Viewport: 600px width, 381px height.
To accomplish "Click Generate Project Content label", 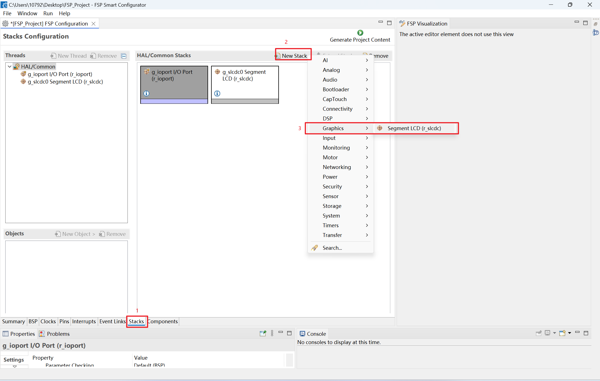I will [360, 40].
